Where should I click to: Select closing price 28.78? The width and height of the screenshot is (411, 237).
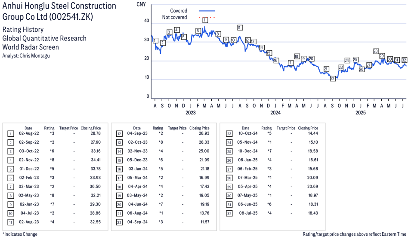[x=96, y=133]
